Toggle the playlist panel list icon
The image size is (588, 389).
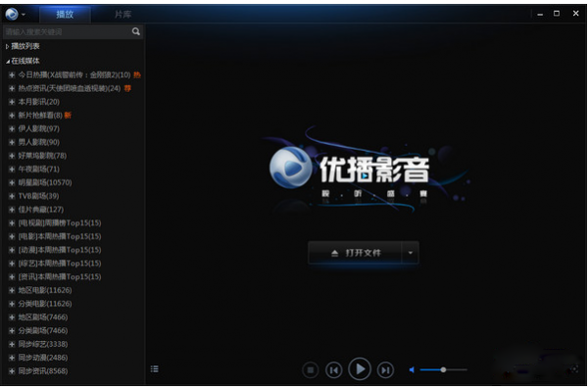click(155, 369)
